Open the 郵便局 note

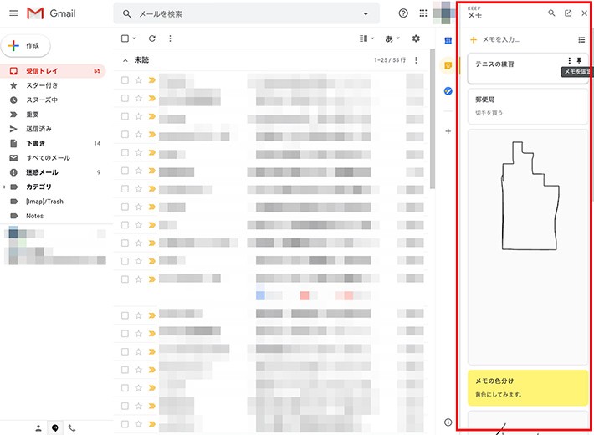(528, 106)
